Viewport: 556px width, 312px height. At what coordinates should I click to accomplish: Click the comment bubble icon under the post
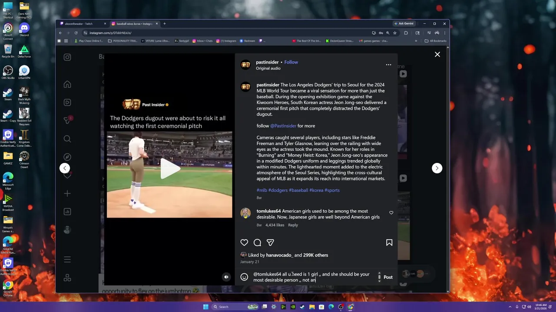257,243
